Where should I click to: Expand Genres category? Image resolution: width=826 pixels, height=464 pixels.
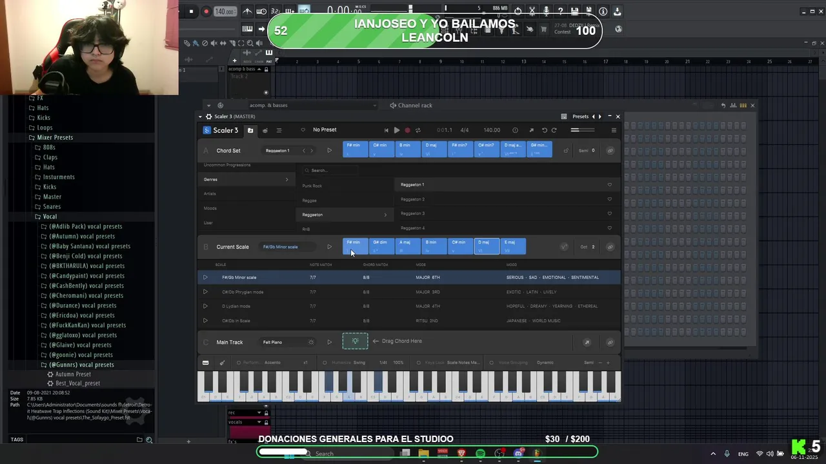coord(247,179)
